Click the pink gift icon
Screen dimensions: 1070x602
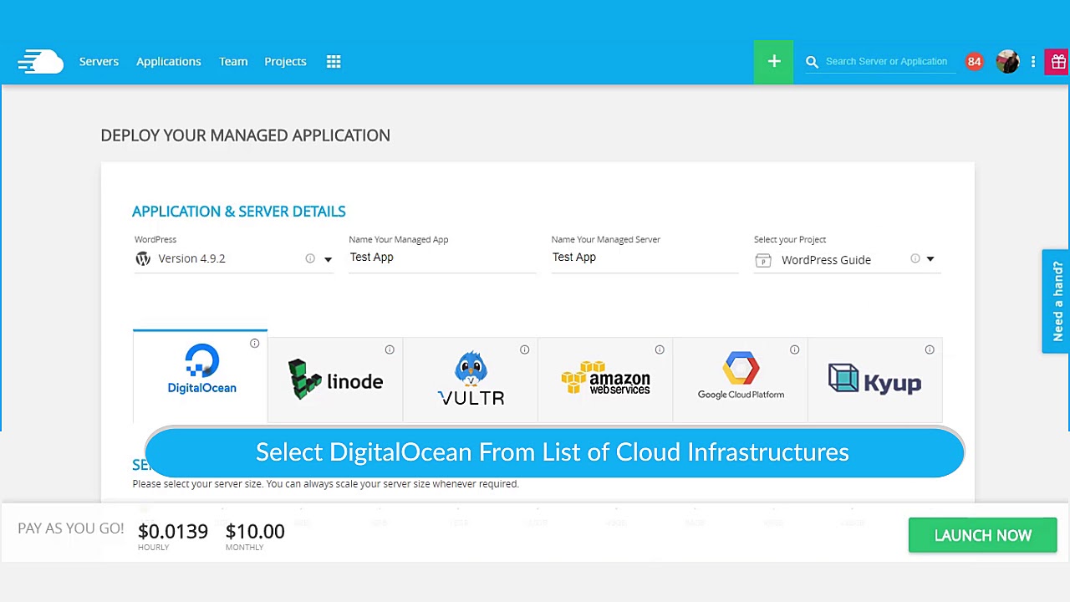click(1057, 62)
